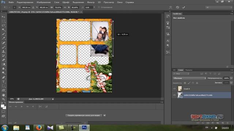Toggle lock all padlock icon
The width and height of the screenshot is (234, 131).
(x=197, y=83)
